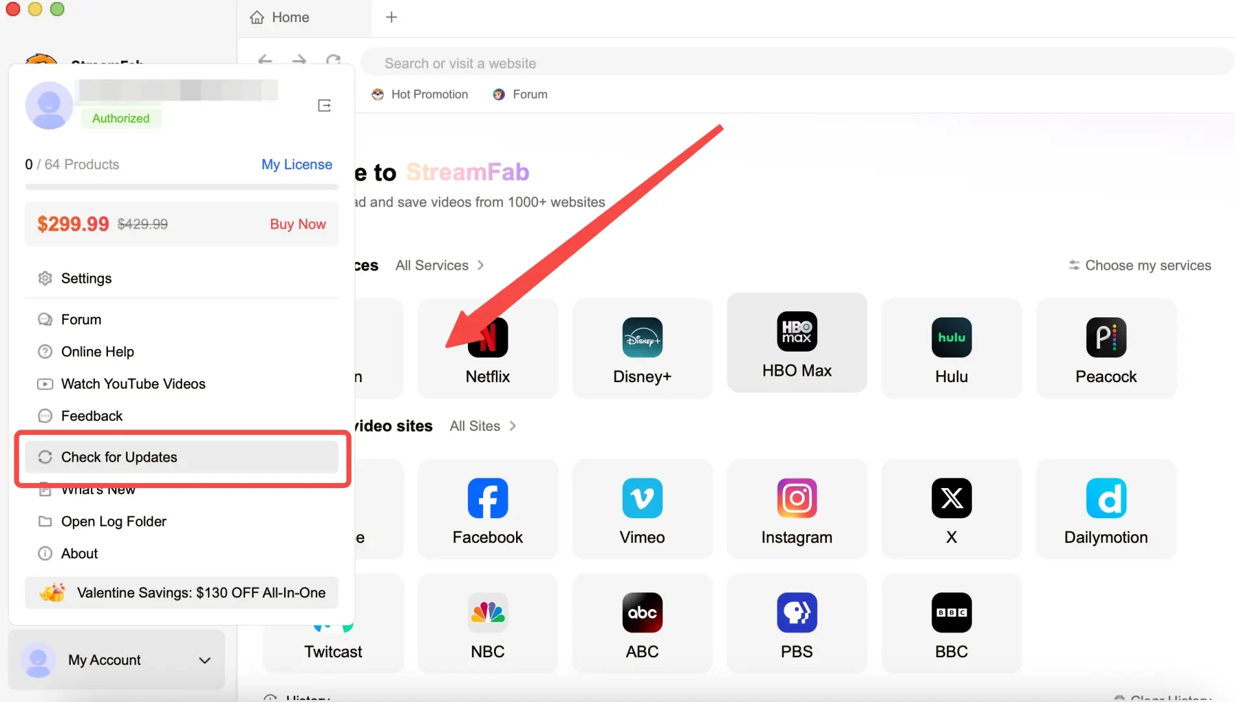Expand All Services list
Screen dimensions: 1235x702
tap(440, 265)
